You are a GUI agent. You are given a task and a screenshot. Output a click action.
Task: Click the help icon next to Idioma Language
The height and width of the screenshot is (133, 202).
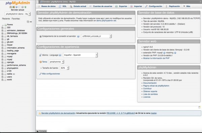click(x=60, y=55)
